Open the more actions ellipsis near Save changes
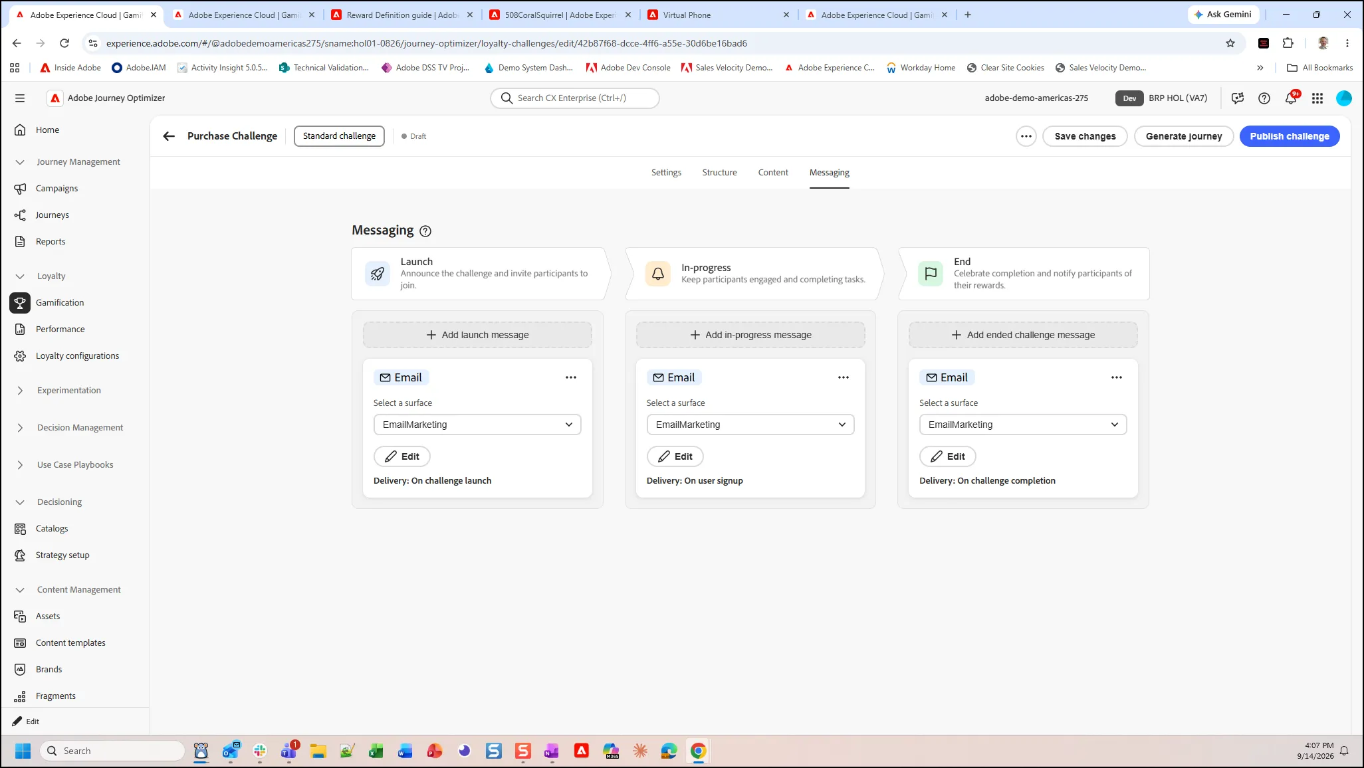1364x768 pixels. pyautogui.click(x=1026, y=136)
